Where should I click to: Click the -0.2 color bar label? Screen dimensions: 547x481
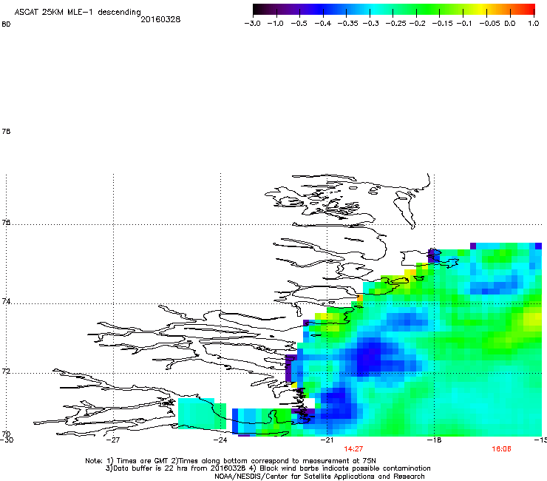pos(417,24)
